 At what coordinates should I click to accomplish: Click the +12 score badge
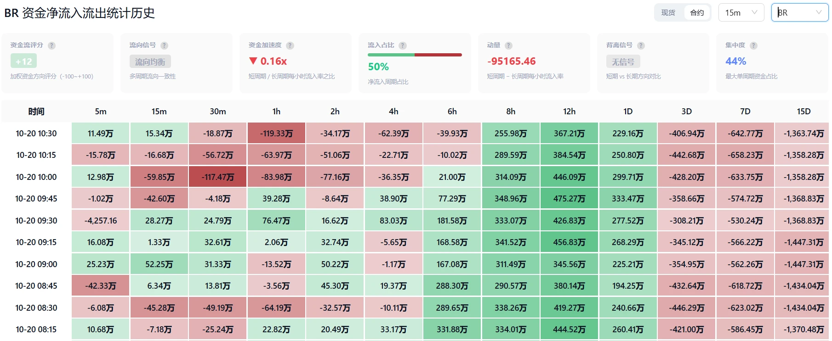pos(24,61)
